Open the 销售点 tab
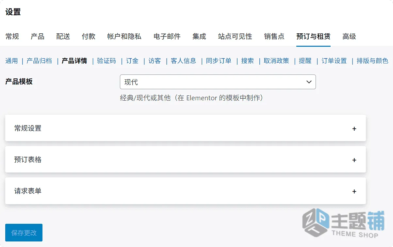The height and width of the screenshot is (247, 393). [274, 37]
